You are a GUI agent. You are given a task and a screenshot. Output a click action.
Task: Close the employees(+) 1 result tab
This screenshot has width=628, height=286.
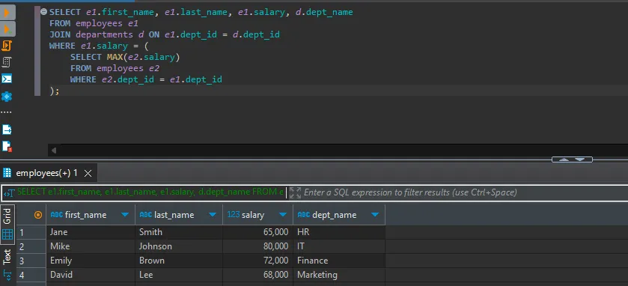click(x=88, y=173)
